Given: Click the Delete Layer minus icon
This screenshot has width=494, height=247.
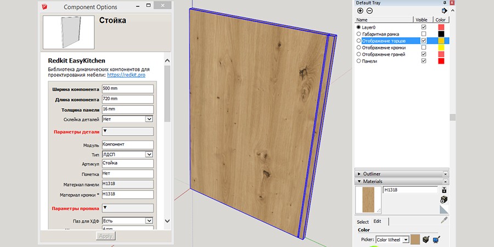Looking at the screenshot, I should pyautogui.click(x=369, y=10).
